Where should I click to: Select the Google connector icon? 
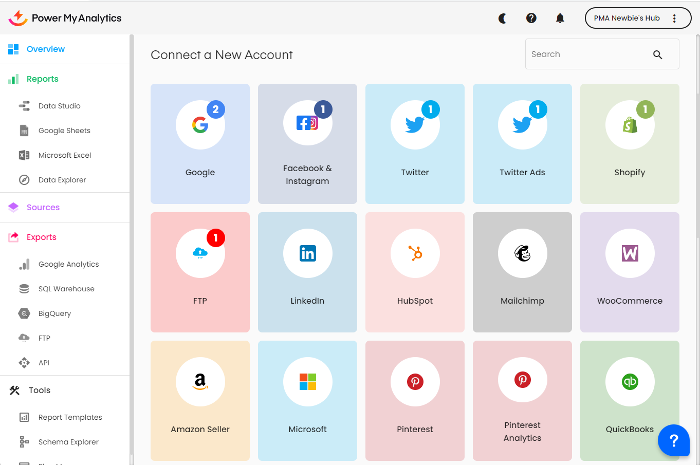pos(200,125)
